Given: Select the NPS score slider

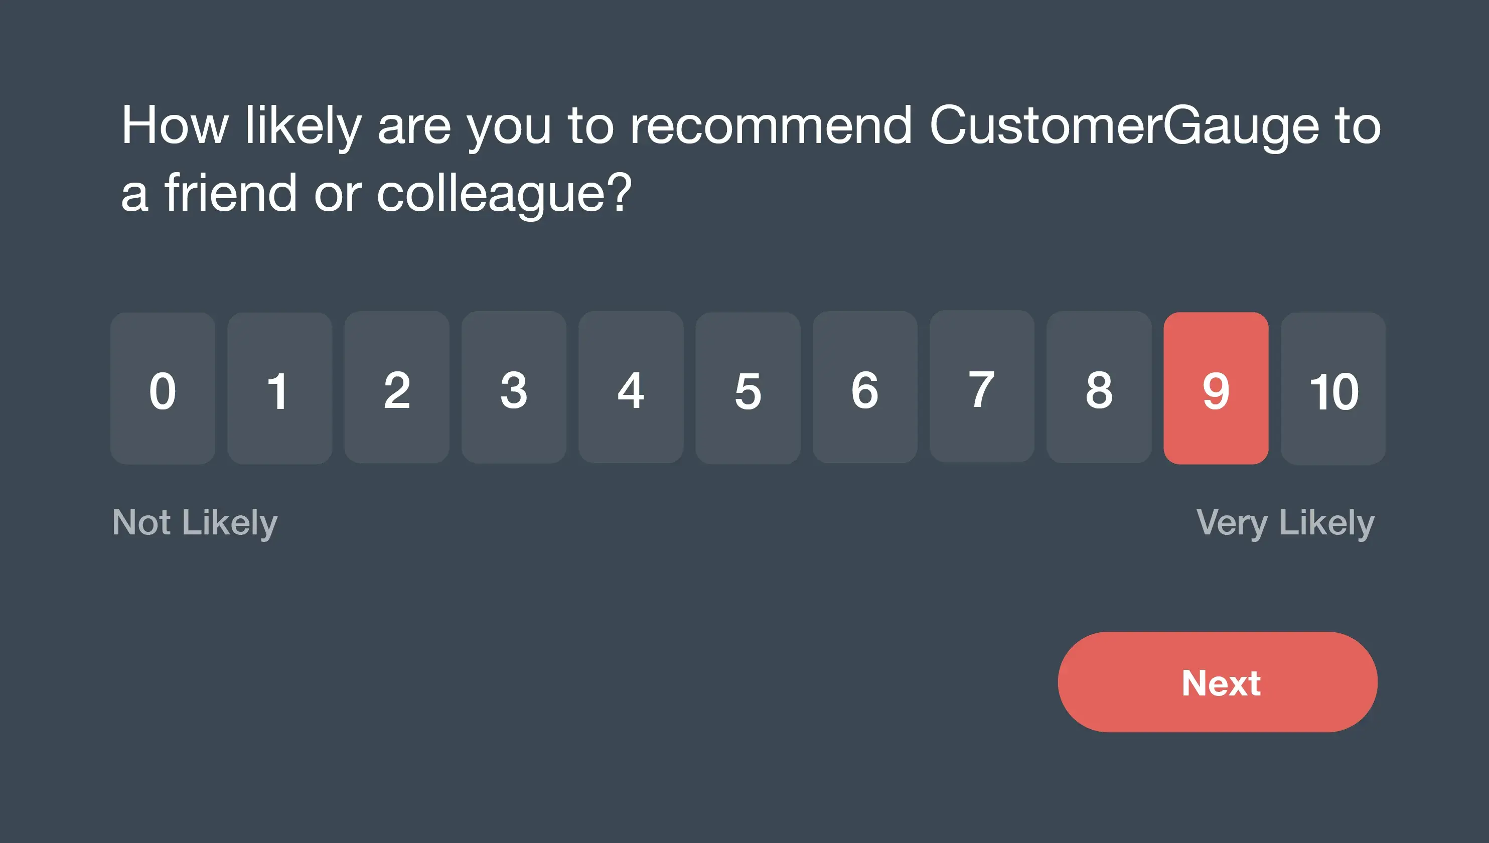Looking at the screenshot, I should click(744, 389).
